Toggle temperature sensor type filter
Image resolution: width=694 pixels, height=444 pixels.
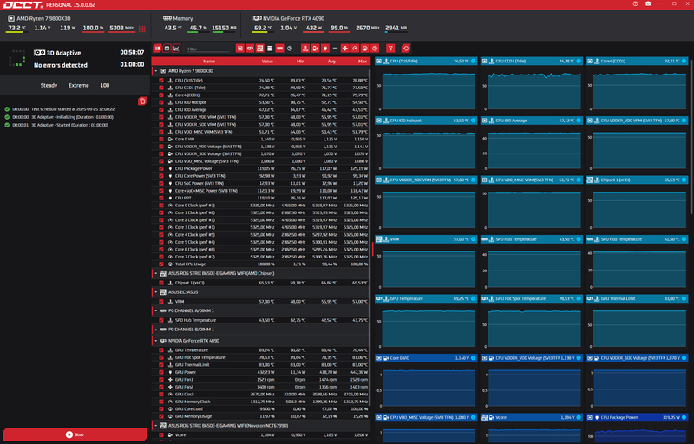point(305,49)
